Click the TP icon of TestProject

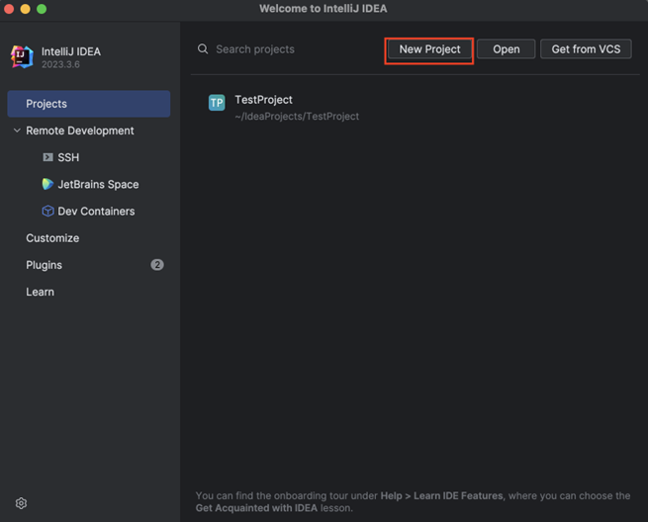[x=217, y=103]
